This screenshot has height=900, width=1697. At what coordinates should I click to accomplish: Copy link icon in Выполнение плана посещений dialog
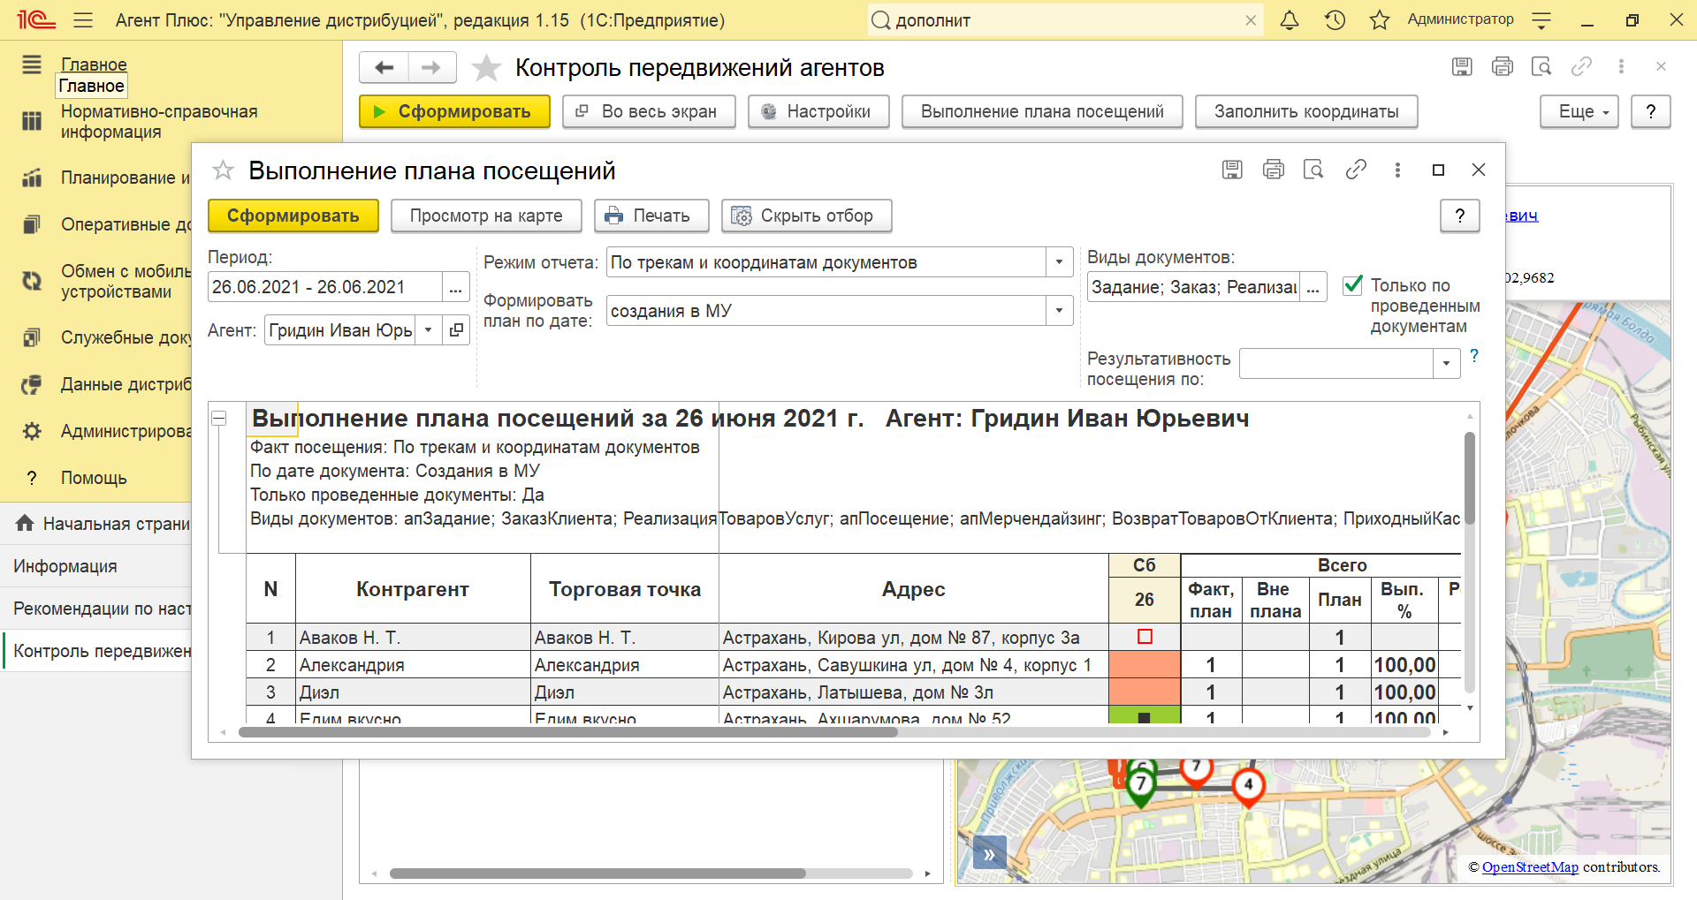1356,170
